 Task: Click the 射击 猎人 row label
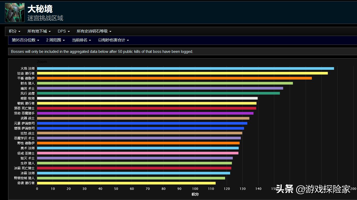(28, 83)
